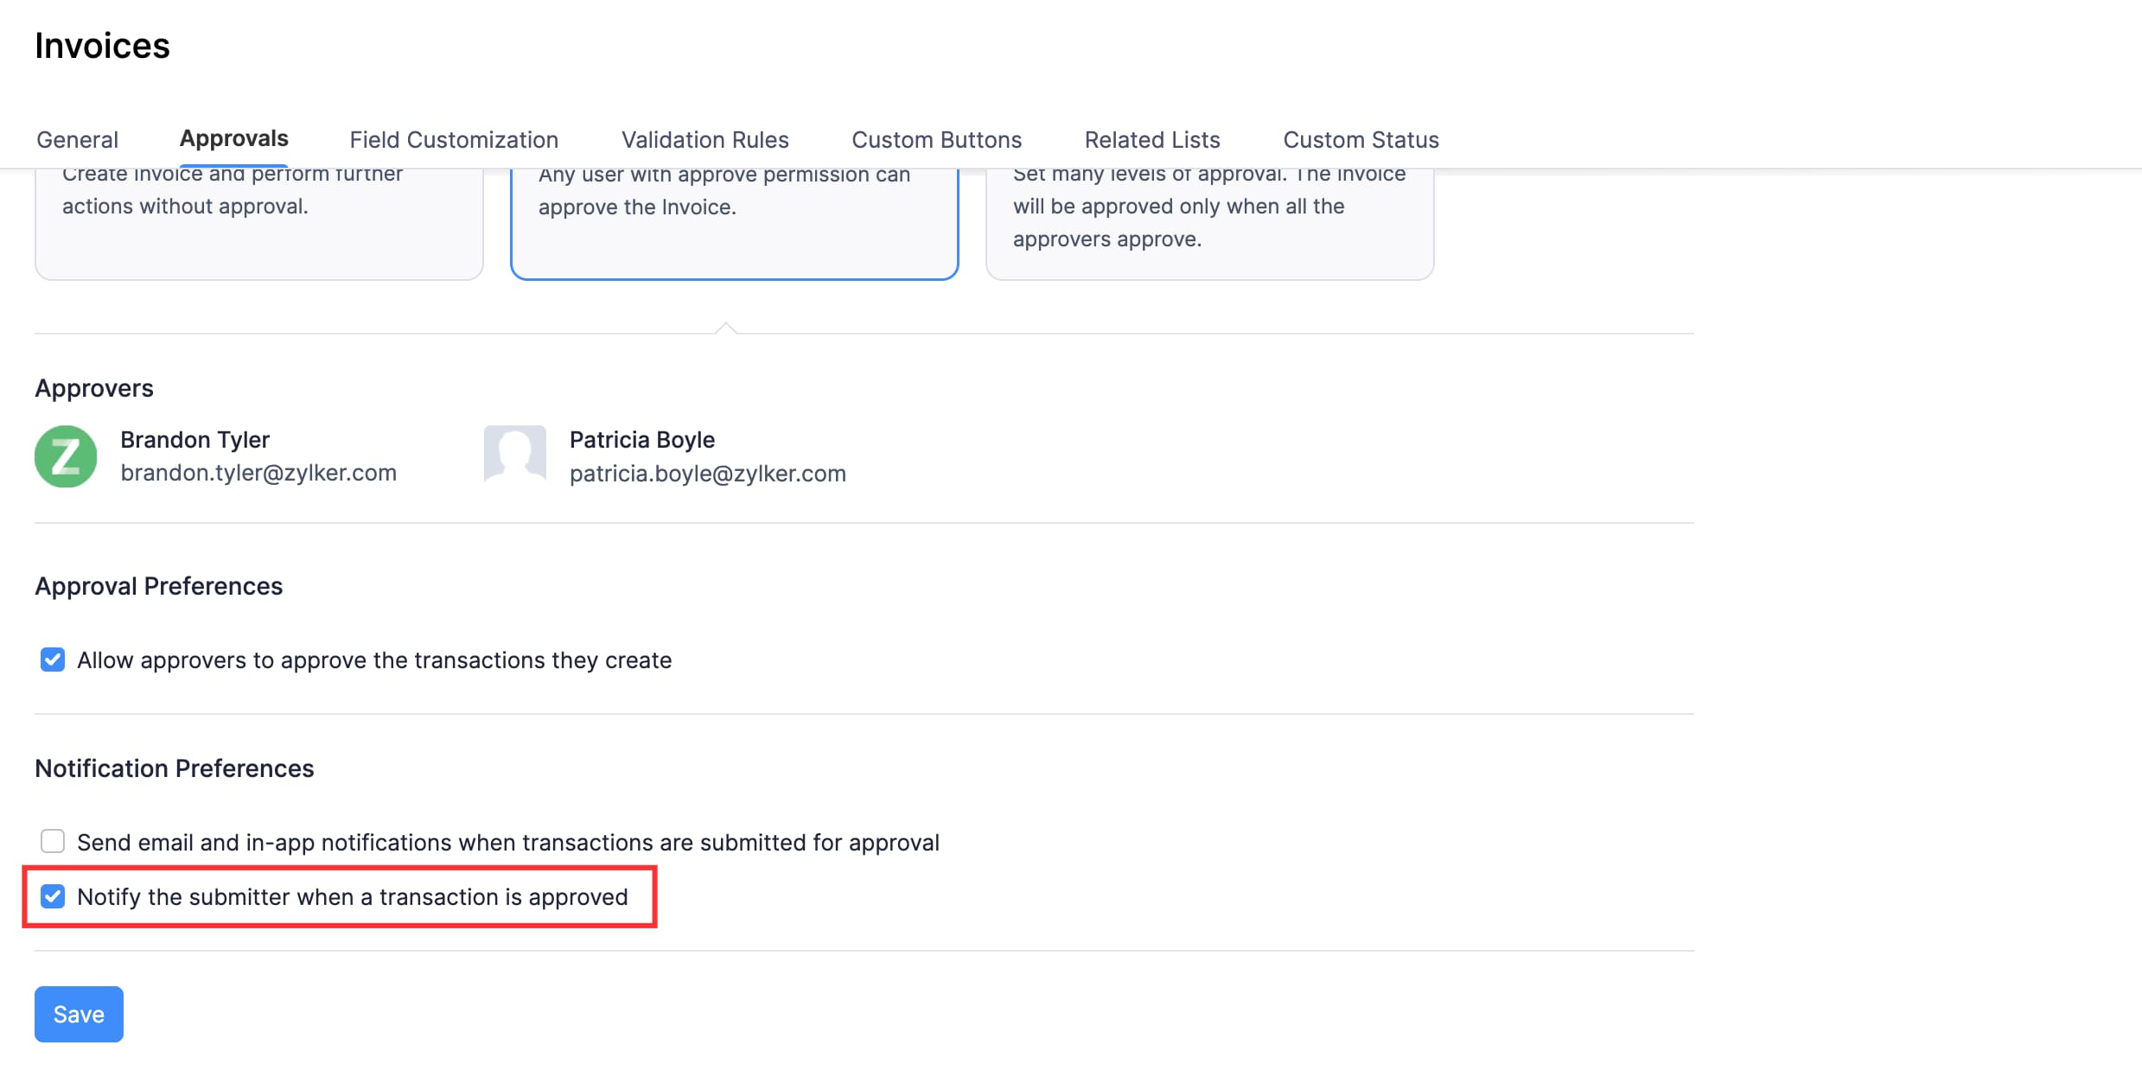2142x1077 pixels.
Task: Click brandon.tyler@zylker.com email address
Action: [x=259, y=472]
